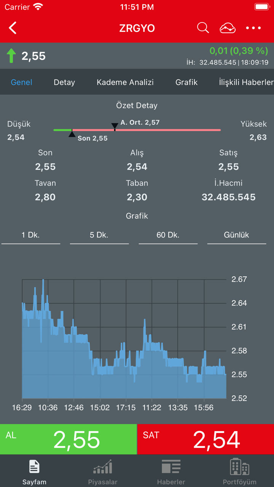274x487 pixels.
Task: Switch chart to Günlük interval
Action: click(x=236, y=235)
